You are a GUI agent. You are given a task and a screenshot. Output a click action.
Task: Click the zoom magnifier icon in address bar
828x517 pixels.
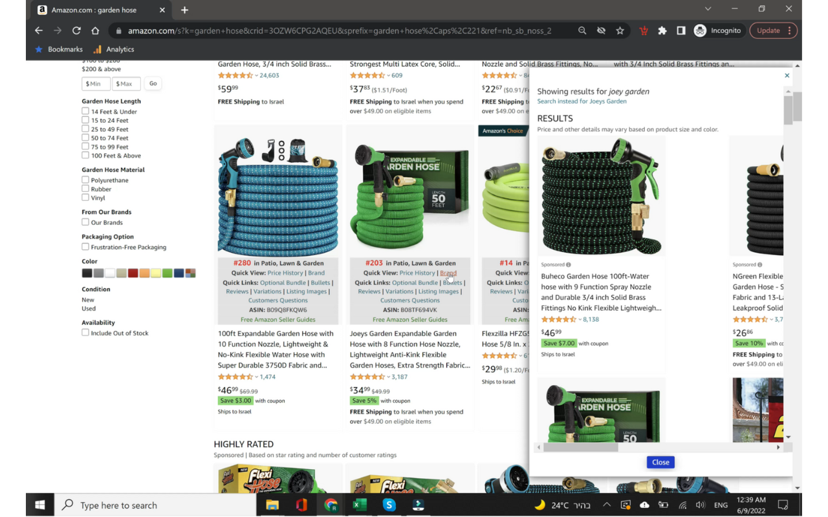click(582, 30)
